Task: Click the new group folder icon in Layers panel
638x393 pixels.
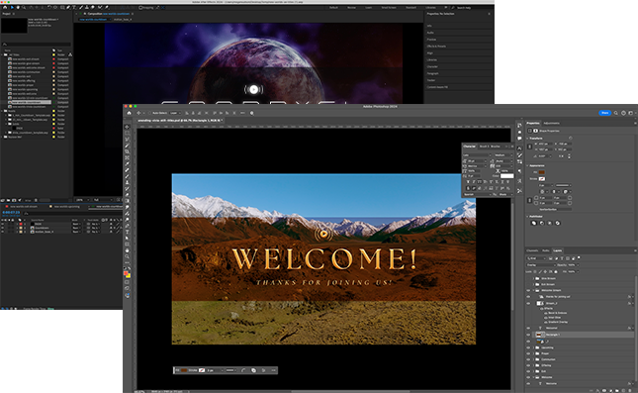Action: pyautogui.click(x=617, y=391)
